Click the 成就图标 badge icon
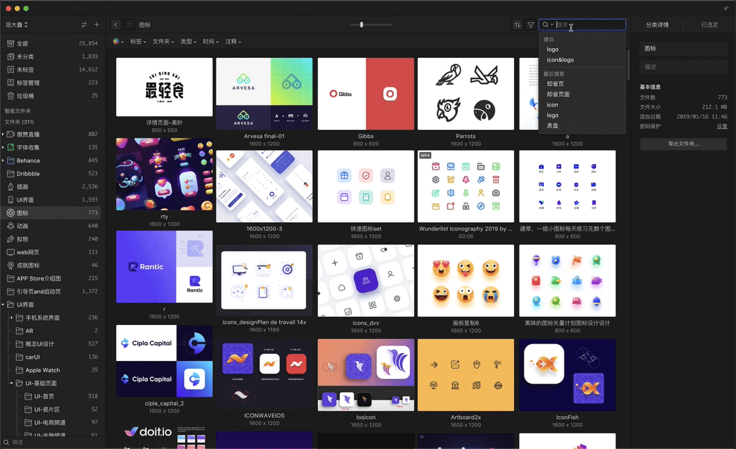 click(x=11, y=265)
